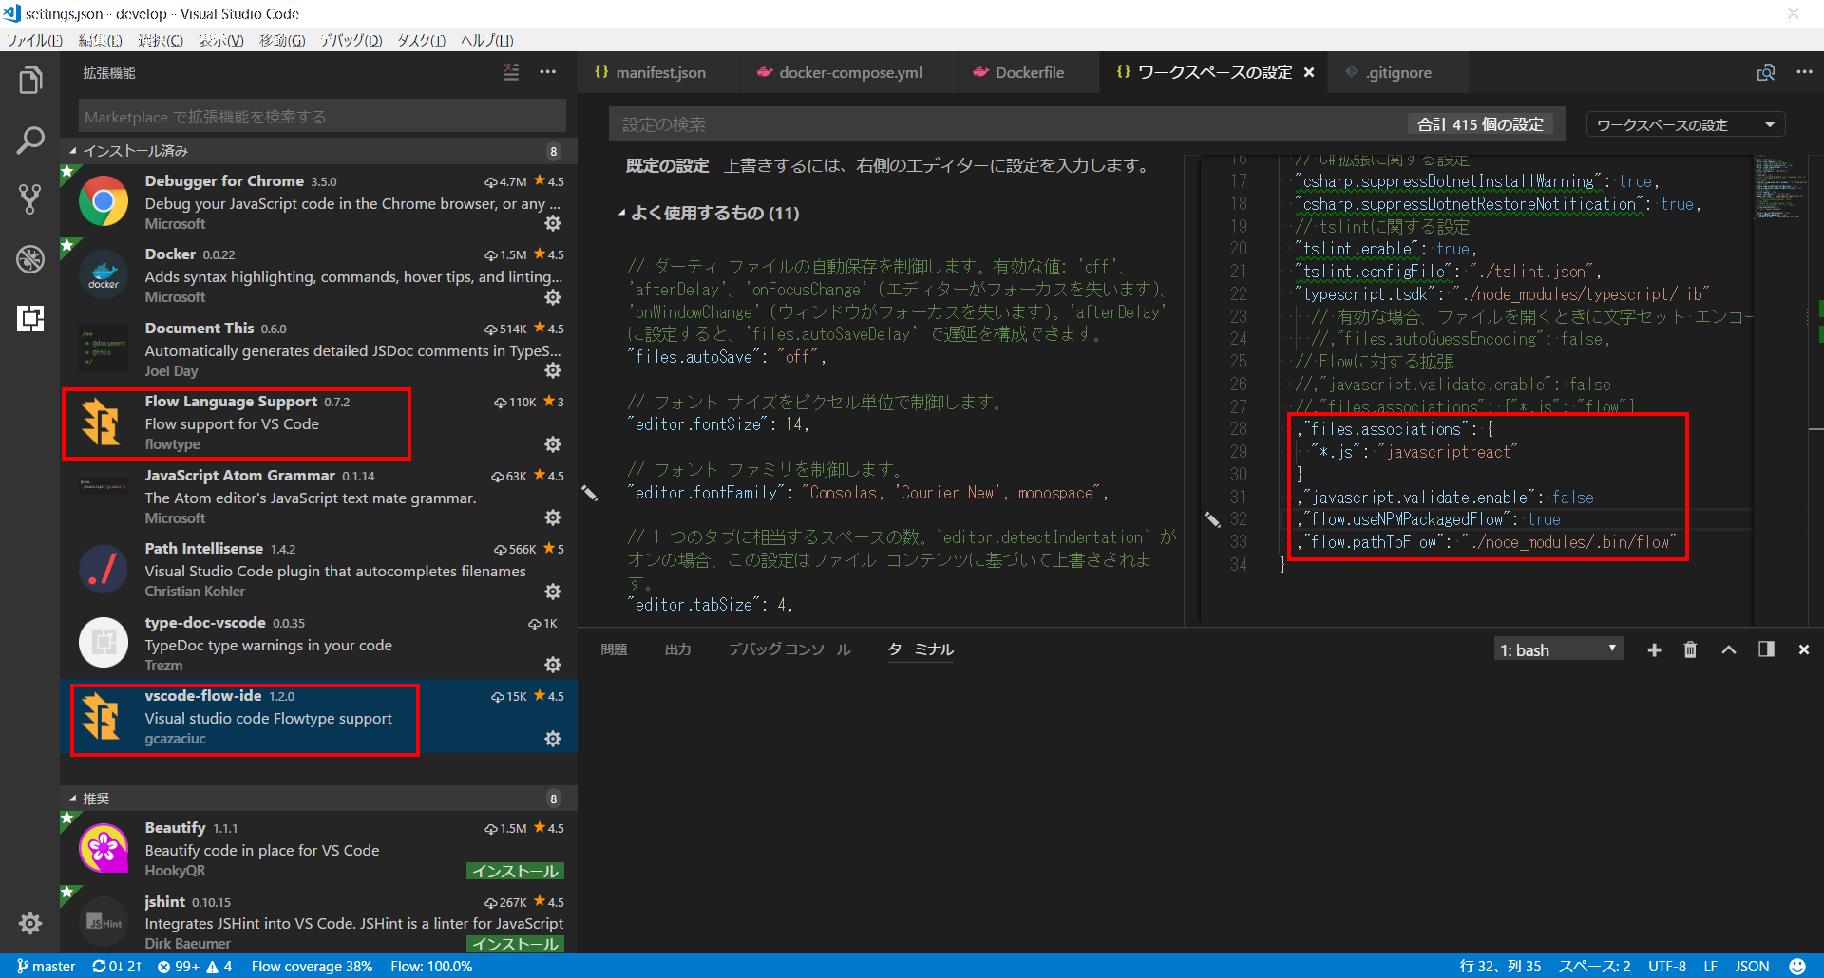
Task: Open the extensions panel more actions menu
Action: [548, 72]
